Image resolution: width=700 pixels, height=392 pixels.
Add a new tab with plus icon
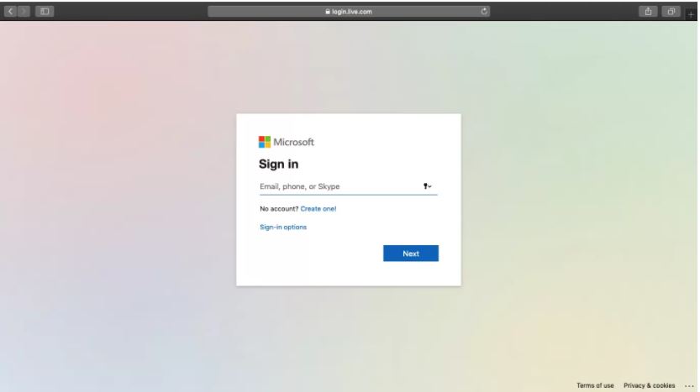[691, 14]
